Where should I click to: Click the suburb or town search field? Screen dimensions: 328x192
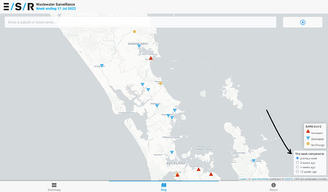click(x=140, y=22)
